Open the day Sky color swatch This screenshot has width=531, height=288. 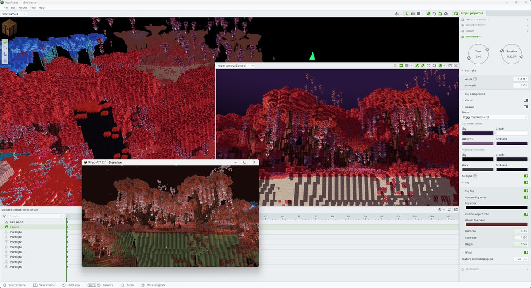point(478,133)
